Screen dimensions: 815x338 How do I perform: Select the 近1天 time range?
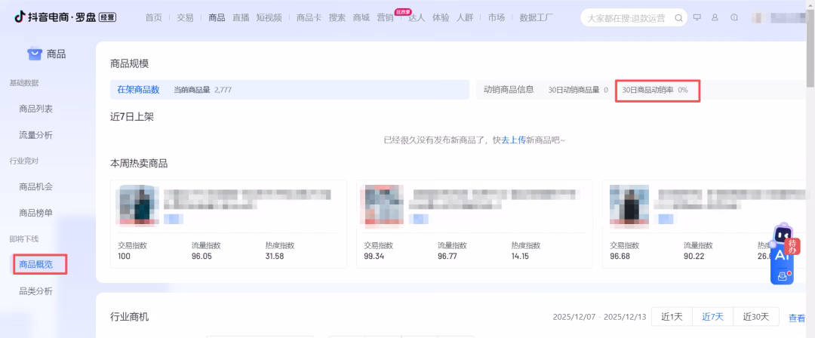[672, 317]
